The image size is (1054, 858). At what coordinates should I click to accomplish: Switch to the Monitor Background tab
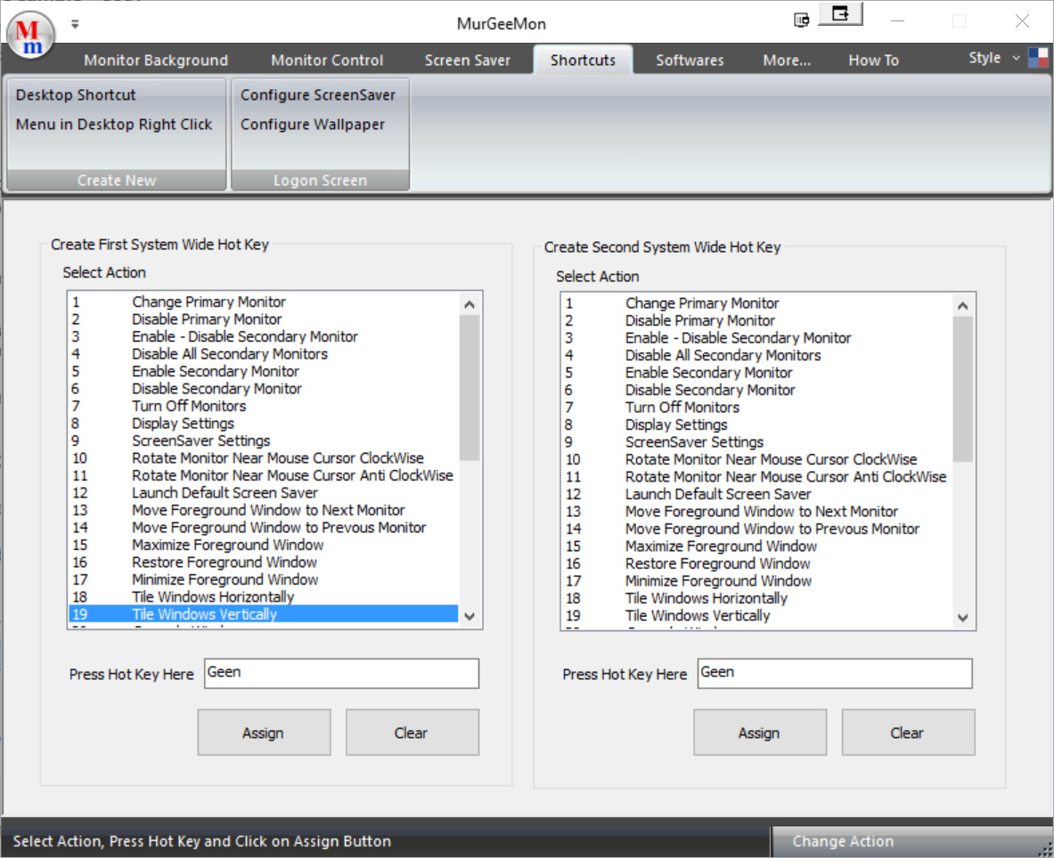(x=155, y=60)
